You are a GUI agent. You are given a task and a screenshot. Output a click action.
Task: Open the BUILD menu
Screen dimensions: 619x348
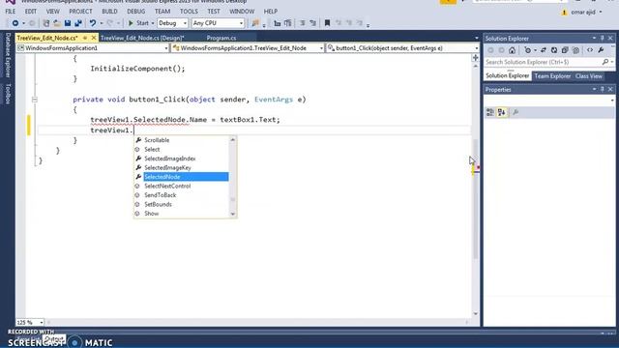[x=109, y=12]
